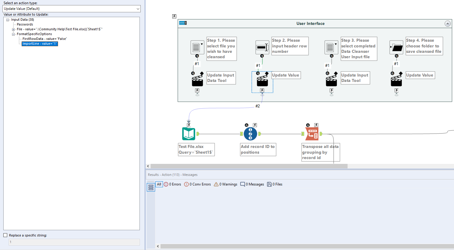Image resolution: width=454 pixels, height=250 pixels.
Task: Select the File Browse icon in Step 1
Action: point(197,47)
